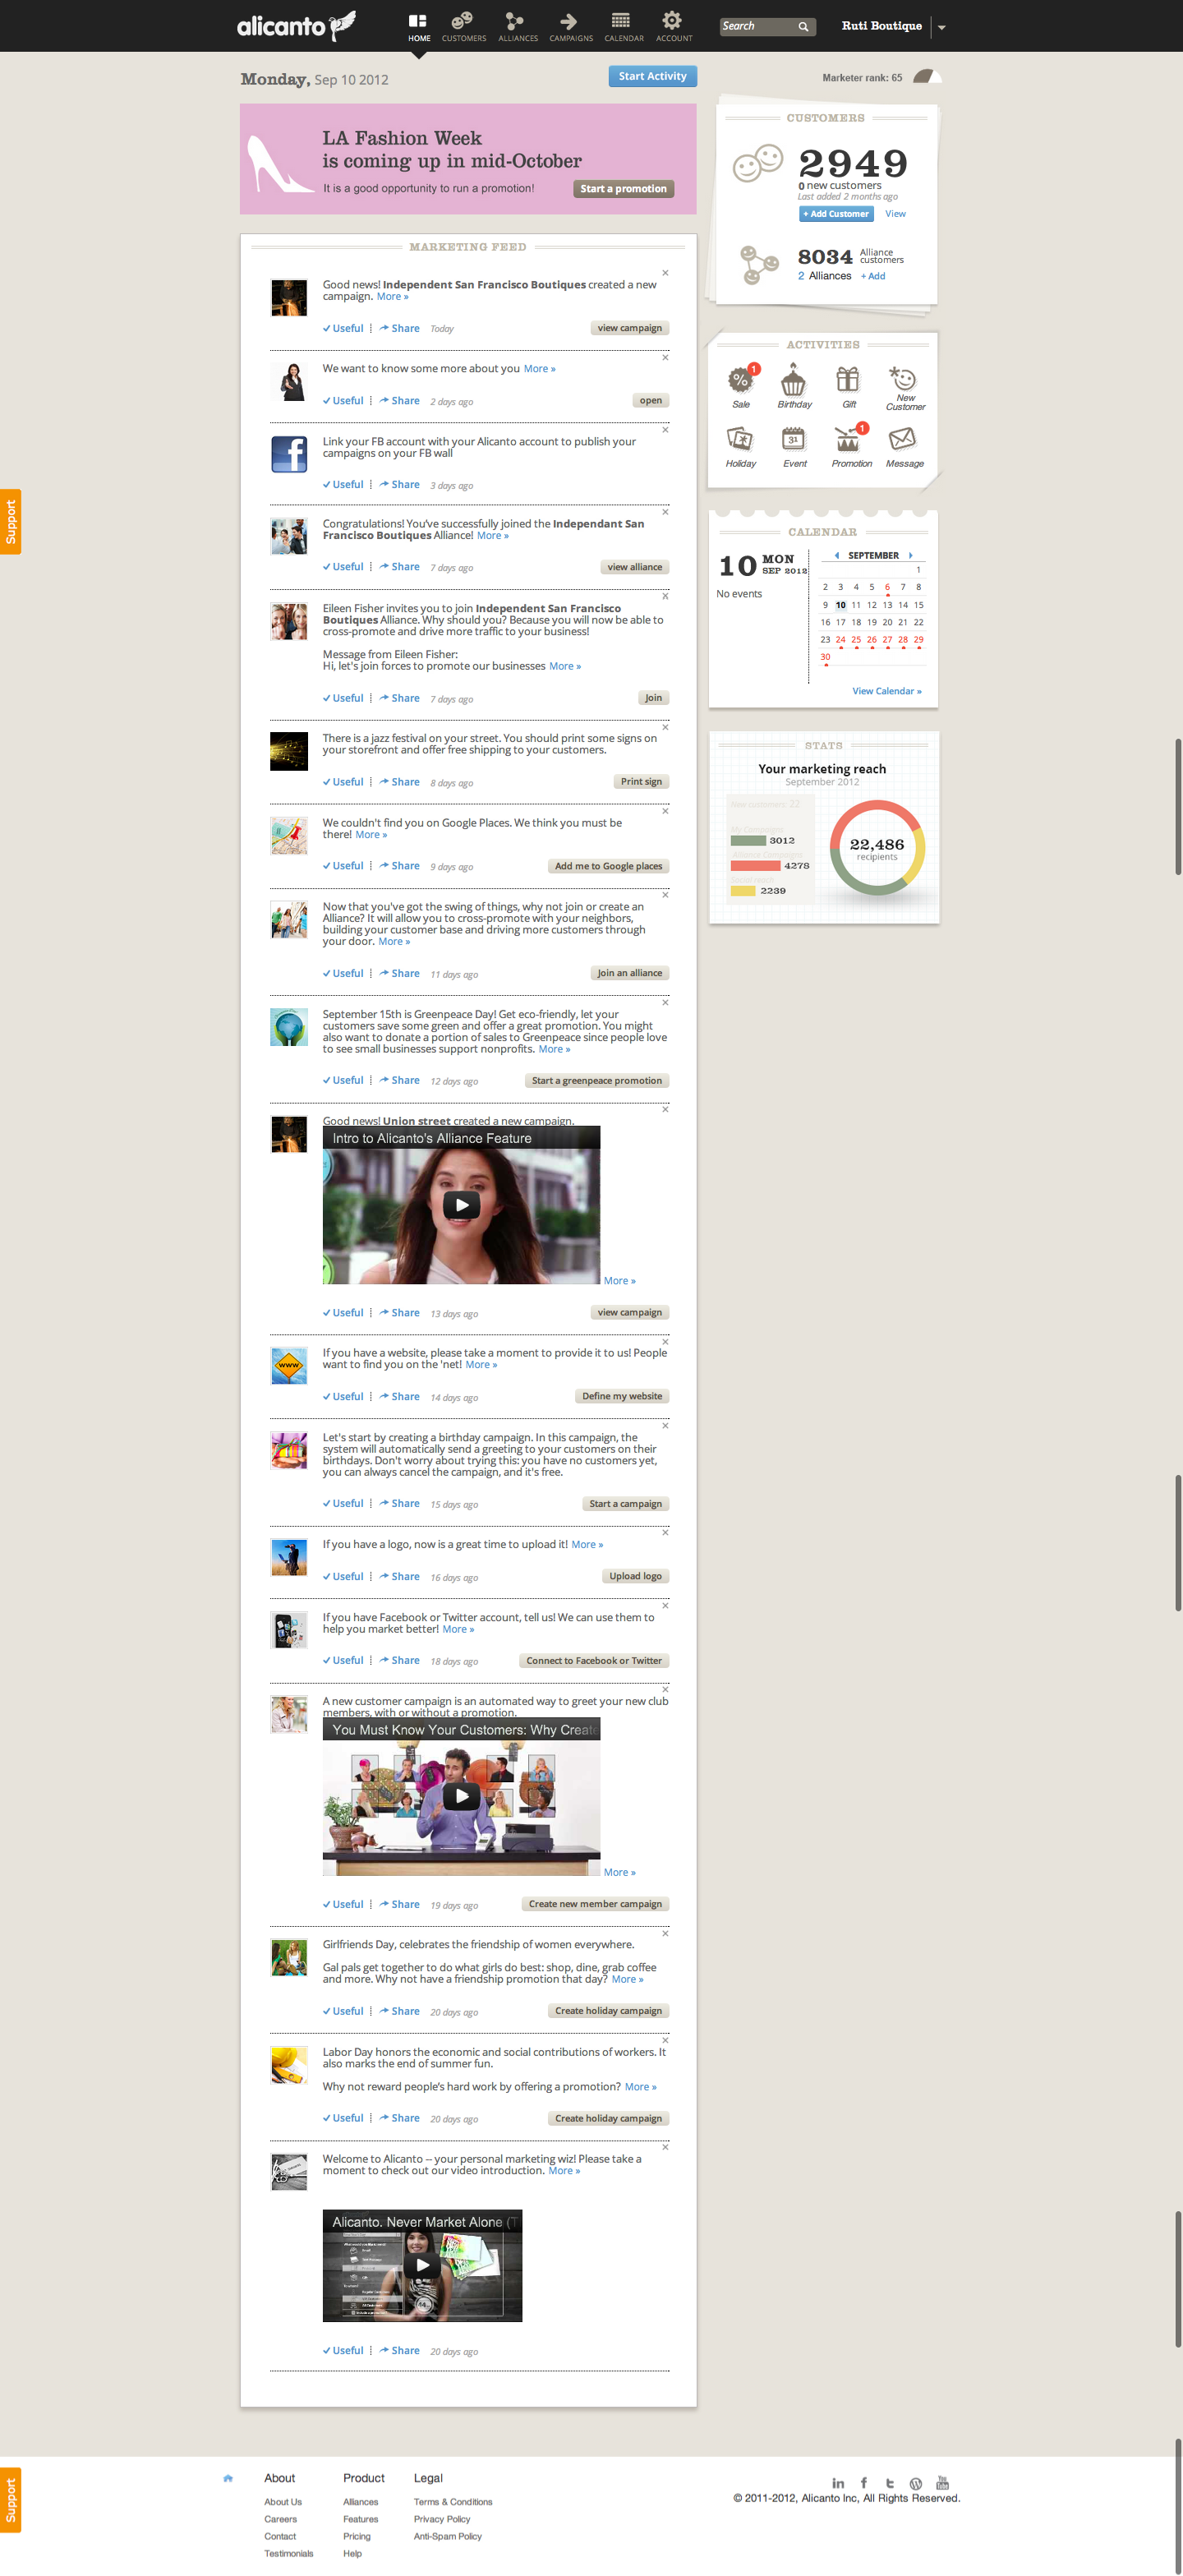1183x2576 pixels.
Task: Expand the Ruti Boutique account dropdown arrow
Action: pos(941,27)
